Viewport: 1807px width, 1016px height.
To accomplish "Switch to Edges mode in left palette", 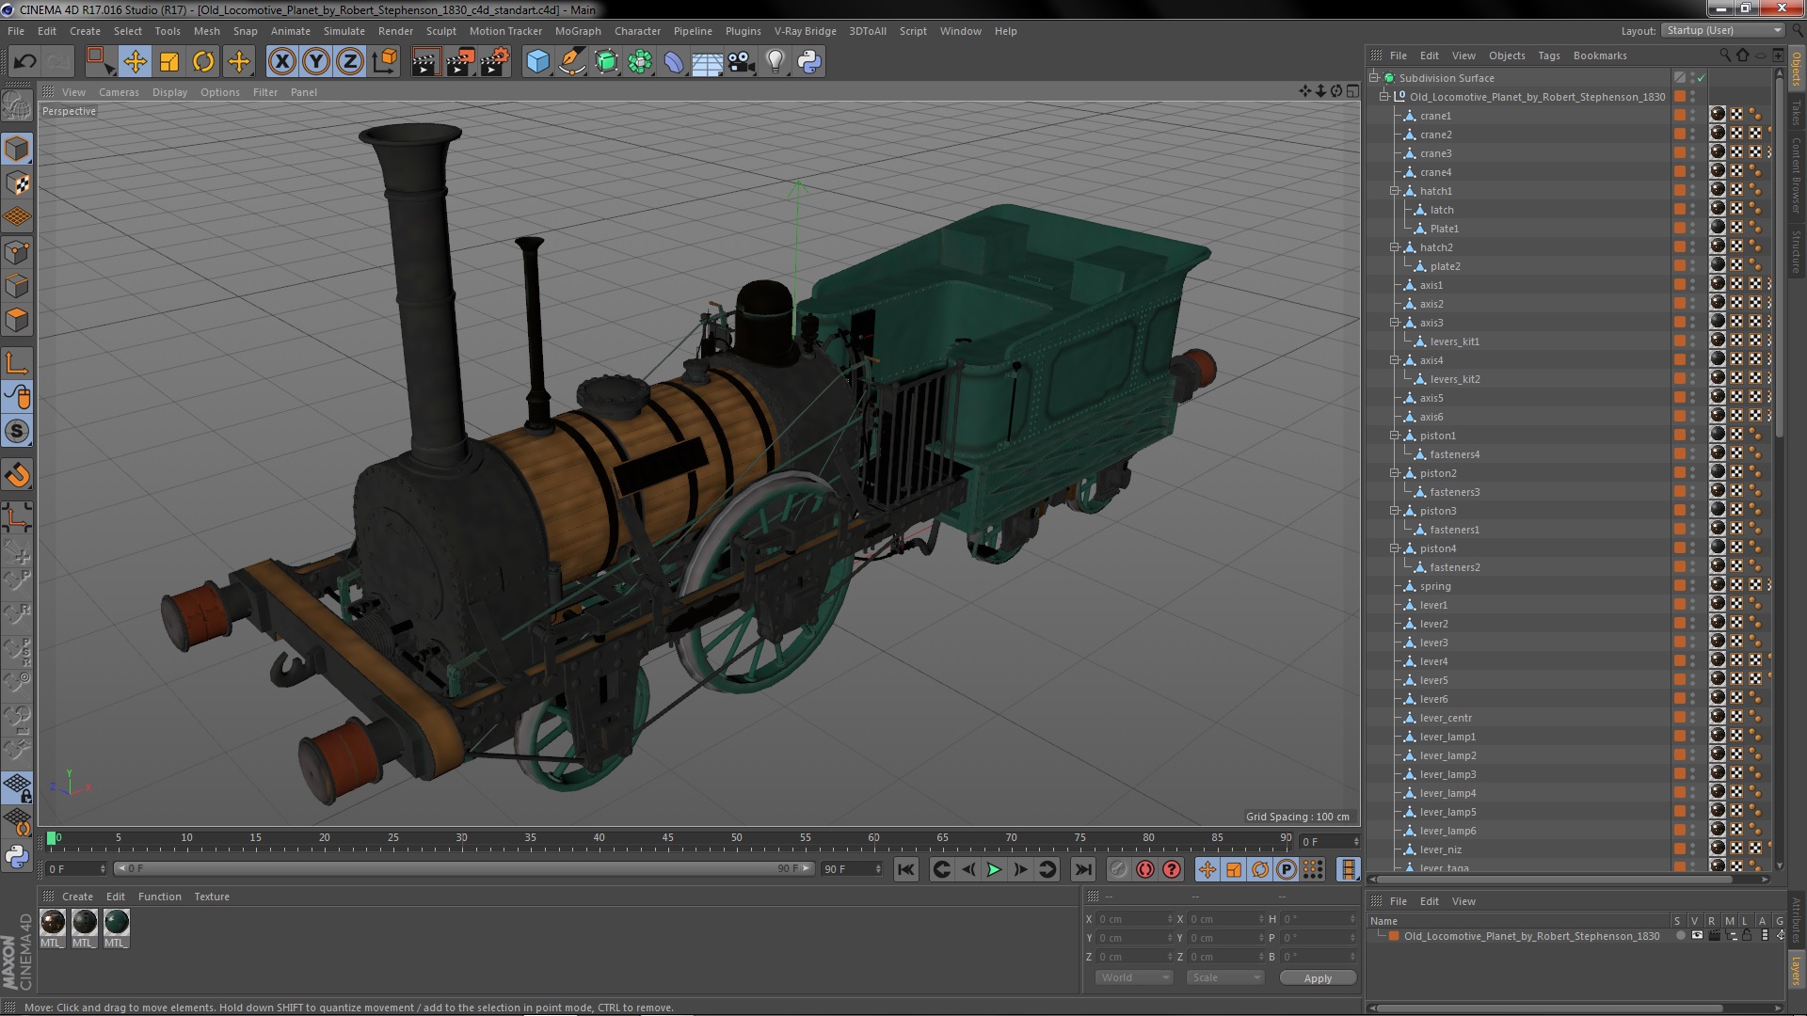I will (x=17, y=286).
